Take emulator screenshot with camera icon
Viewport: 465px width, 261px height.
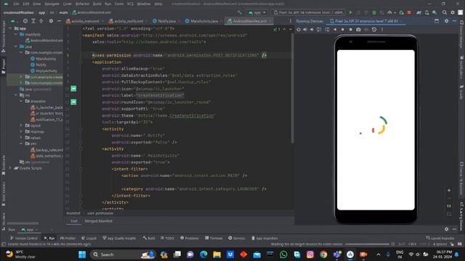[358, 30]
